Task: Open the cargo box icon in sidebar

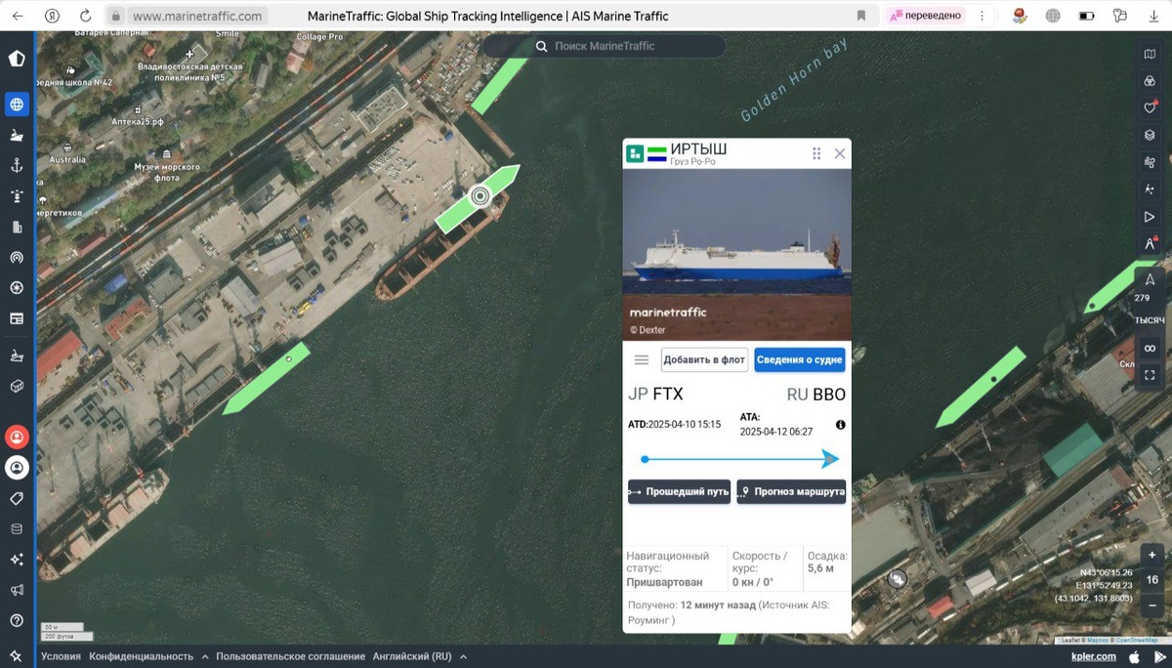Action: [16, 387]
